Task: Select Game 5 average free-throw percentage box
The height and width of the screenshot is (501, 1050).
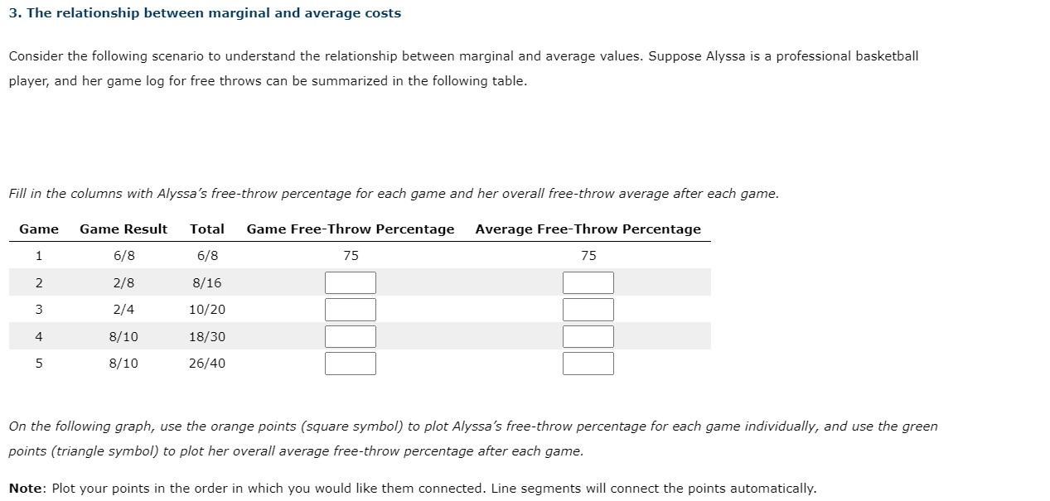Action: click(x=588, y=363)
